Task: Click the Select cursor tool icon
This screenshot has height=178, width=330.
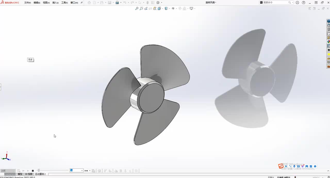Action: click(x=140, y=3)
